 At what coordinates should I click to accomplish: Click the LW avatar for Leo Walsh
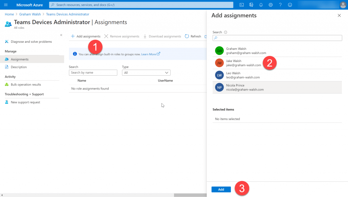click(219, 75)
